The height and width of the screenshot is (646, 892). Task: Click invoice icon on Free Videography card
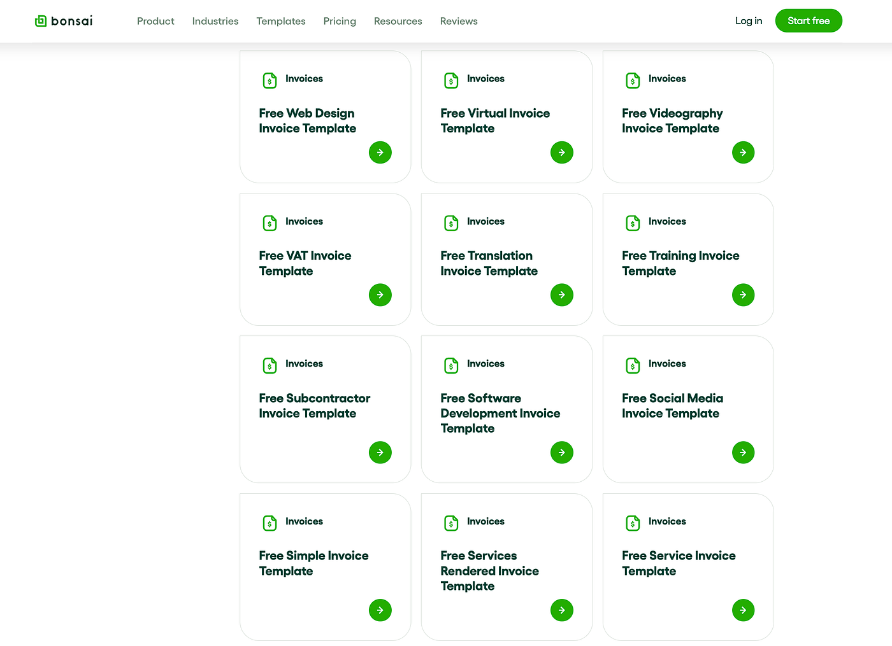click(x=633, y=80)
